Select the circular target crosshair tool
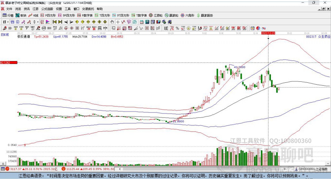This screenshot has height=179, width=331. (66, 28)
